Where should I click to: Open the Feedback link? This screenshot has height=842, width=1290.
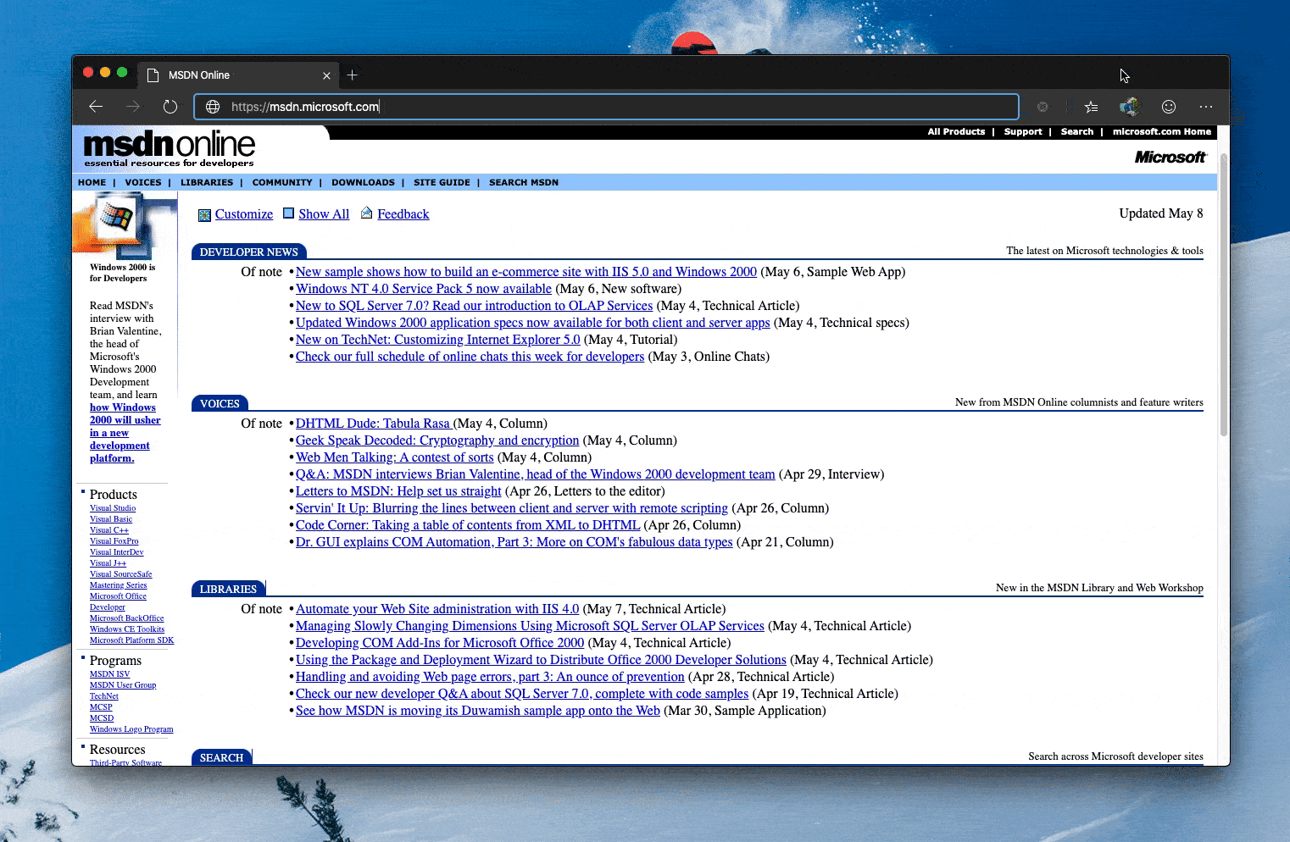point(403,214)
